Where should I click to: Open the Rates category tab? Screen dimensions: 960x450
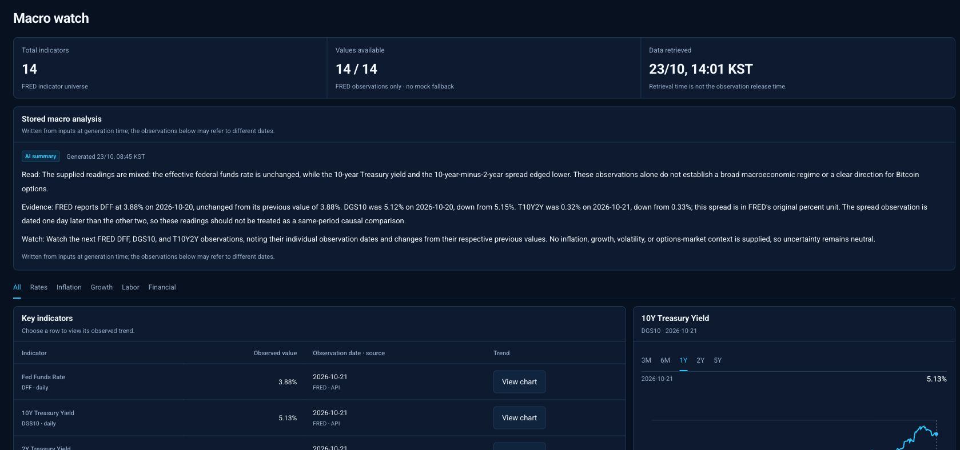tap(39, 287)
